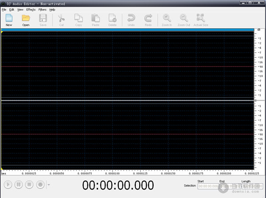Reset view with Actual Size icon
This screenshot has height=198, width=266.
[x=201, y=19]
